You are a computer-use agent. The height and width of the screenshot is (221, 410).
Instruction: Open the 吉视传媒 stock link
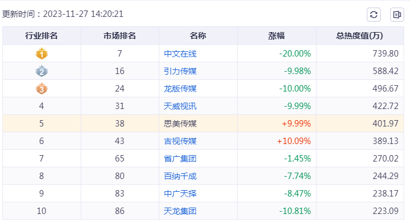[x=180, y=141]
